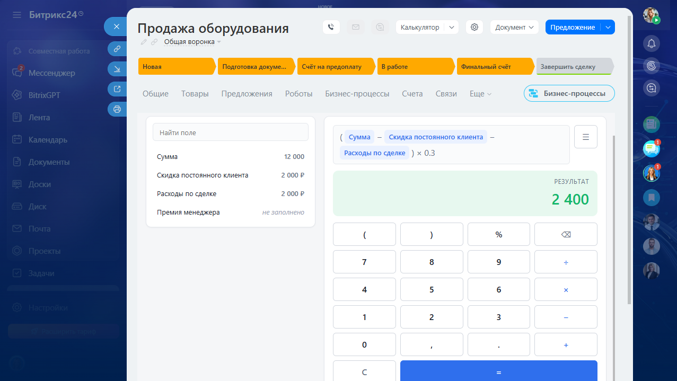Select Расходы по сделке in field list
The height and width of the screenshot is (381, 677).
point(231,194)
